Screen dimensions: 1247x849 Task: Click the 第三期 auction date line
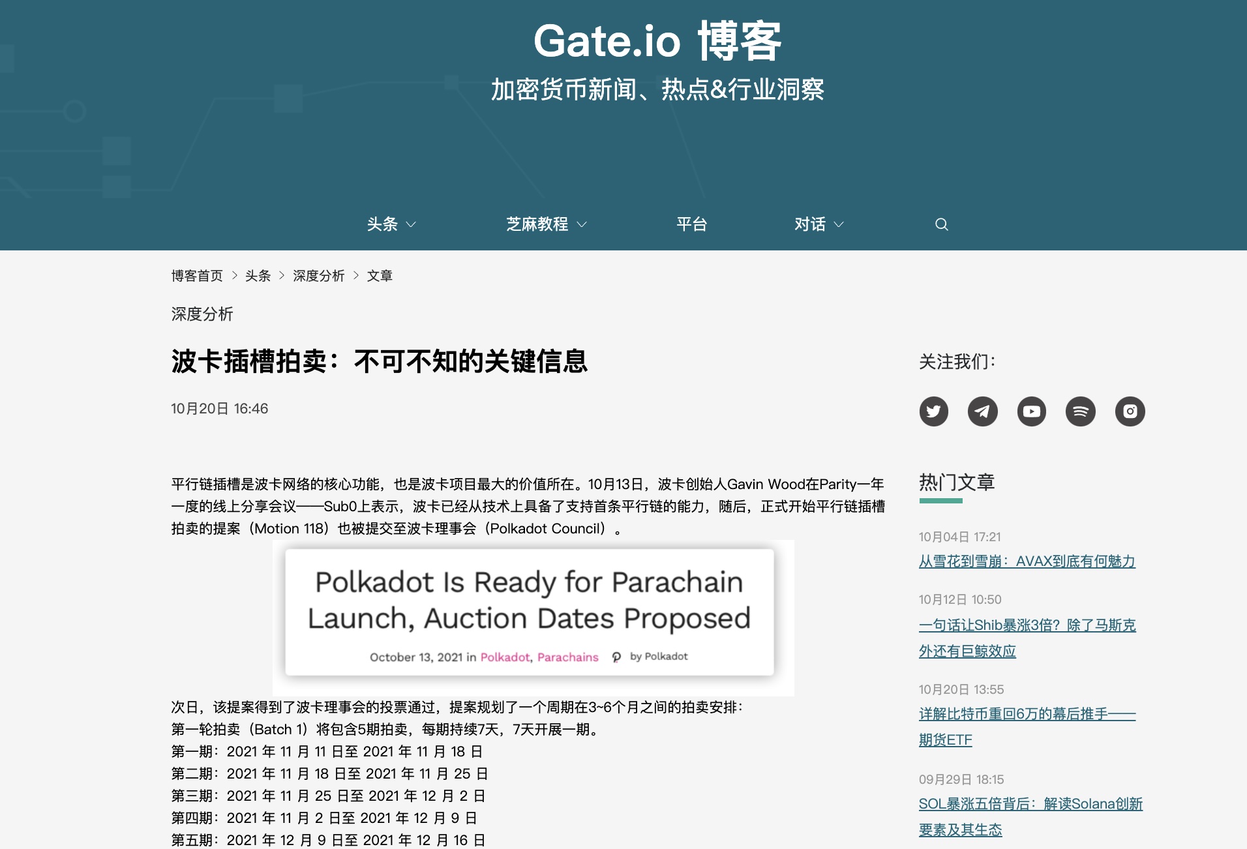[x=329, y=796]
